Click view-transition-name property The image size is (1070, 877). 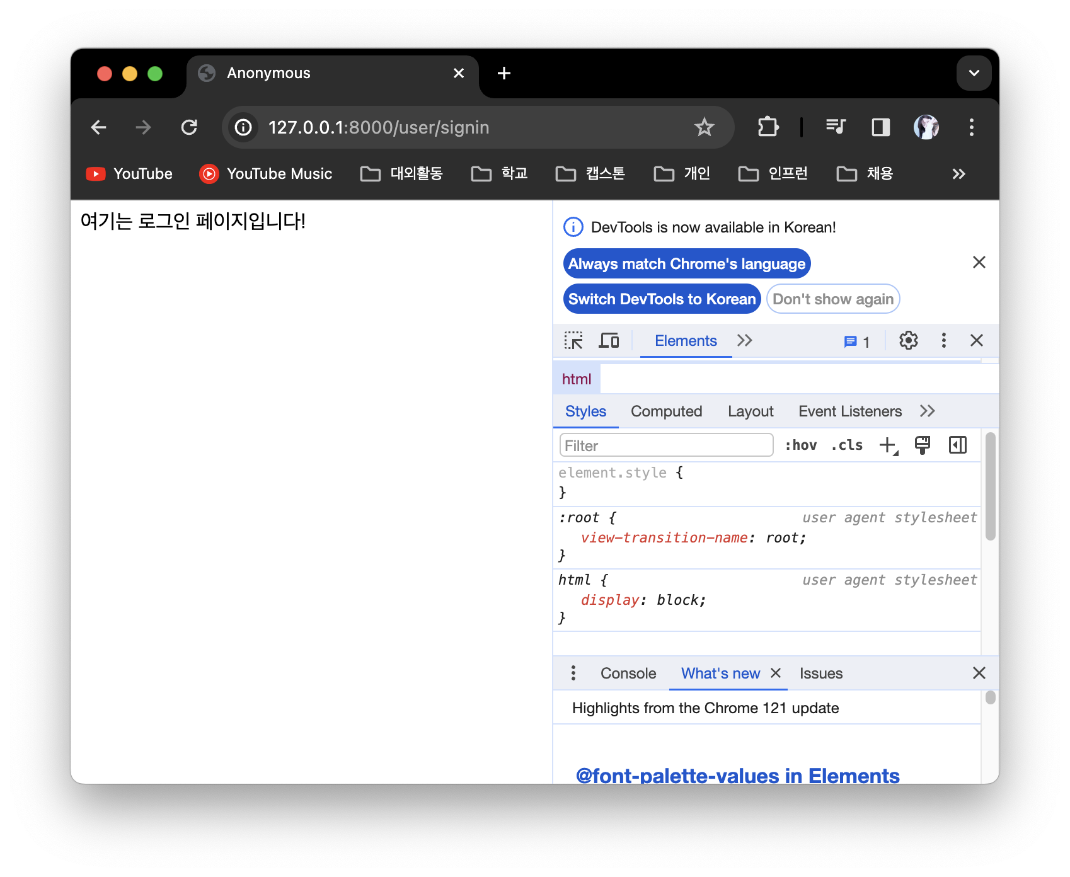point(664,538)
